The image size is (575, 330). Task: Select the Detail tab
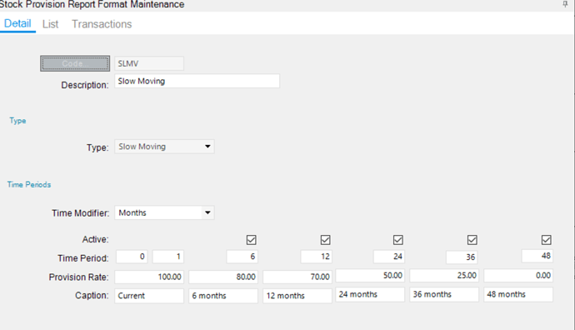(17, 24)
